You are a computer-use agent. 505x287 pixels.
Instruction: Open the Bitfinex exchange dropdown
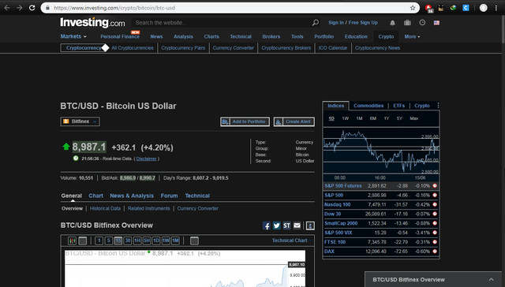click(80, 121)
